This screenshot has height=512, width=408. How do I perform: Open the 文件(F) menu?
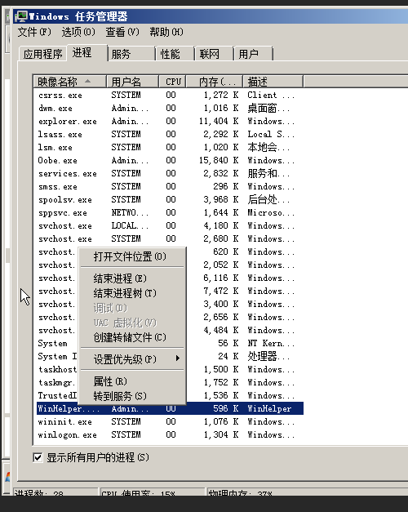coord(34,32)
